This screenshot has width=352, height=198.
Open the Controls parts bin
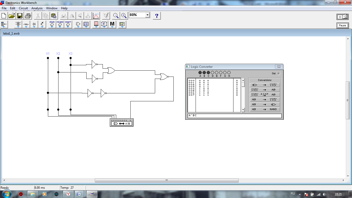104,24
